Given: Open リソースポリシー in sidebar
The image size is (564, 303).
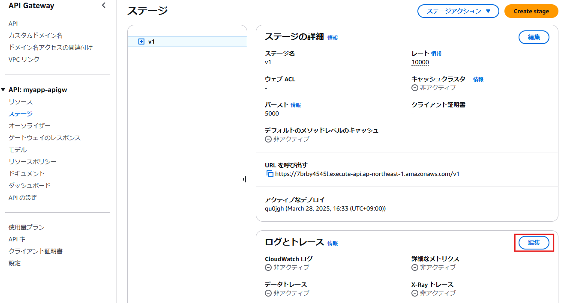Looking at the screenshot, I should (33, 162).
